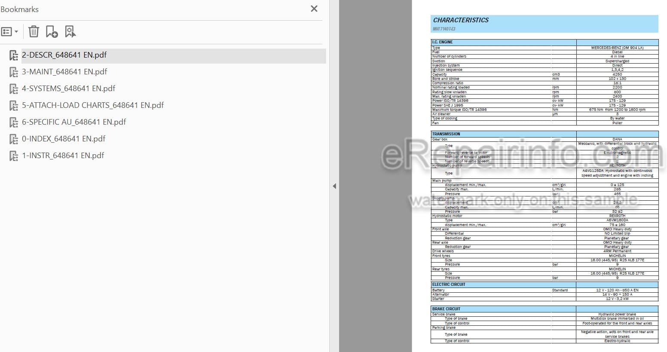Click the I.C. ENGINE table header
Image resolution: width=667 pixels, height=352 pixels.
442,42
